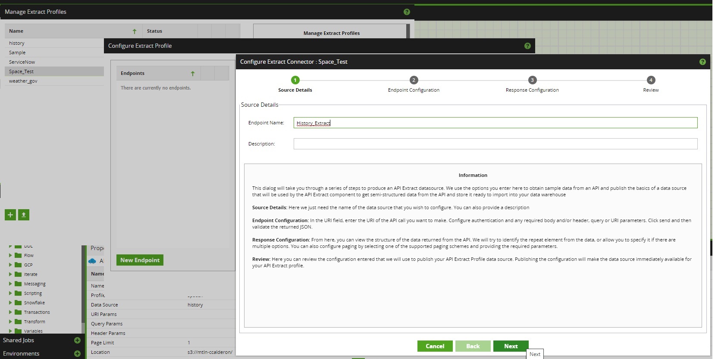Image resolution: width=715 pixels, height=359 pixels.
Task: Add new Environment using plus icon
Action: pos(77,354)
